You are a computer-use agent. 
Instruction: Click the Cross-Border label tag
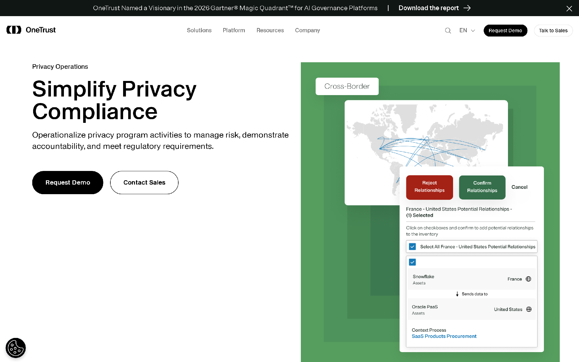tap(347, 86)
